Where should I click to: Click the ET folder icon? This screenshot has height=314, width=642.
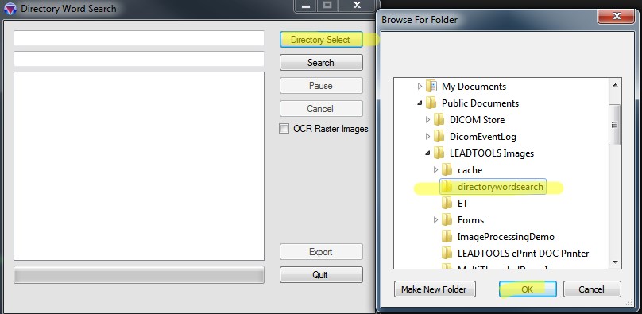[x=447, y=204]
